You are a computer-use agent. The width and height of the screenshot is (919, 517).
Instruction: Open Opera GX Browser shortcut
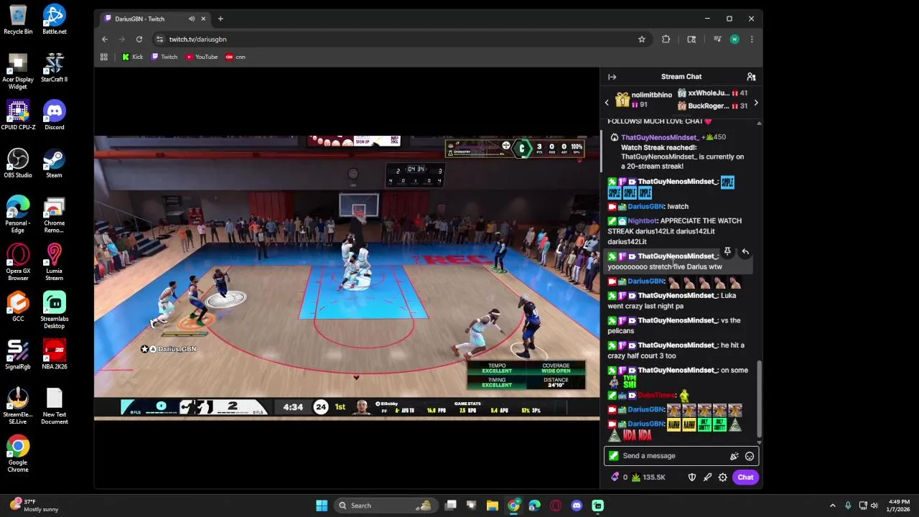(18, 263)
